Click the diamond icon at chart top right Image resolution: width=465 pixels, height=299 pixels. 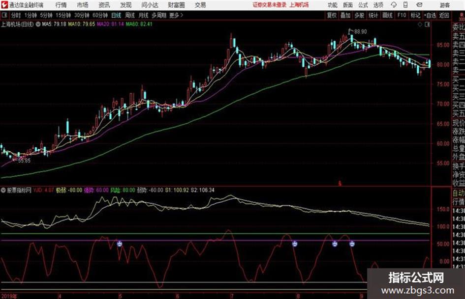(x=420, y=25)
